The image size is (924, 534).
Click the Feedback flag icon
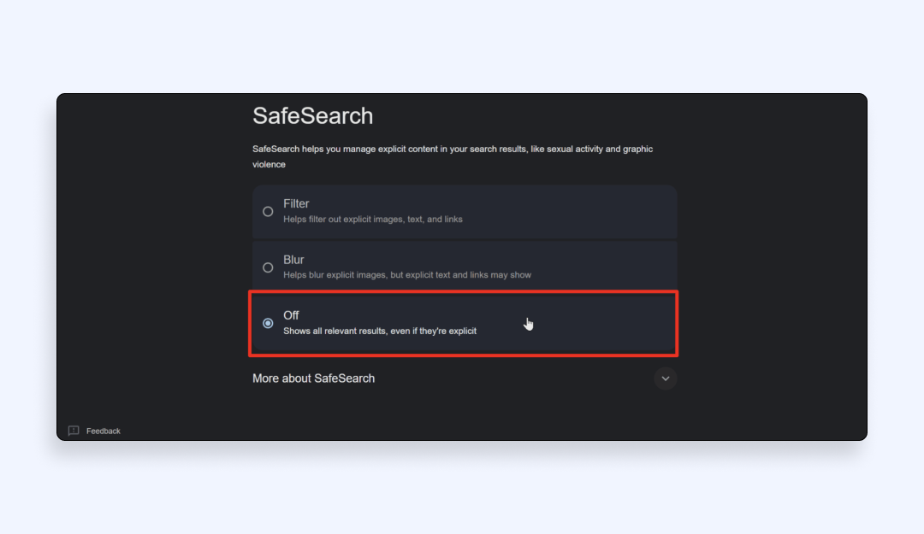pyautogui.click(x=74, y=431)
